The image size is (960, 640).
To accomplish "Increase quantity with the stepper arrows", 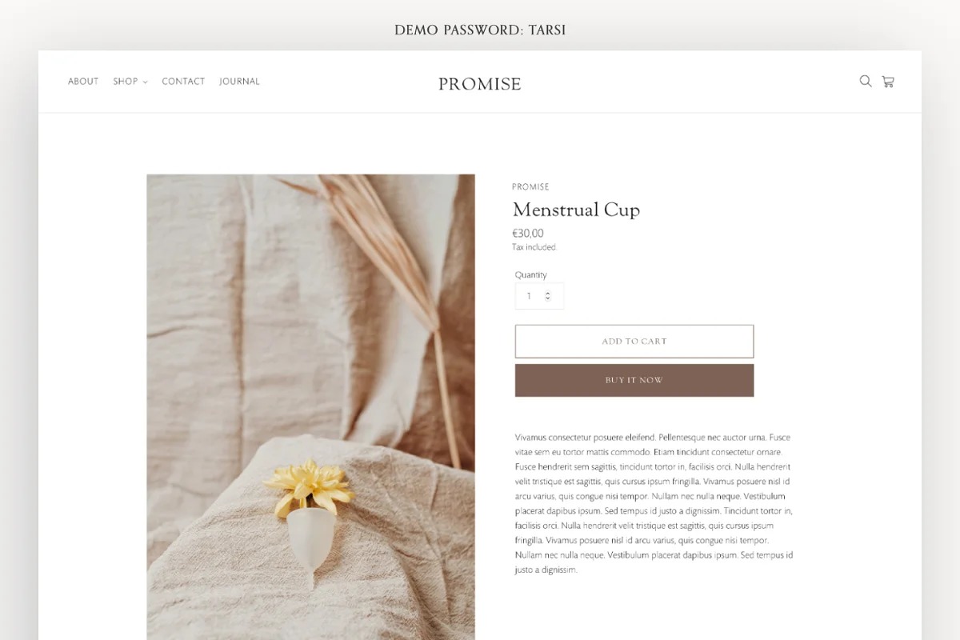I will click(547, 293).
